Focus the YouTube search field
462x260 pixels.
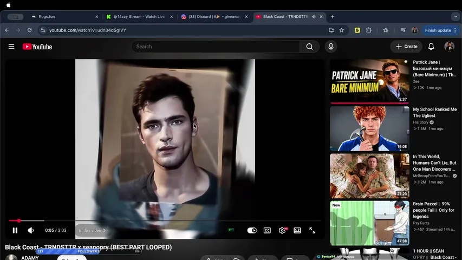click(215, 47)
